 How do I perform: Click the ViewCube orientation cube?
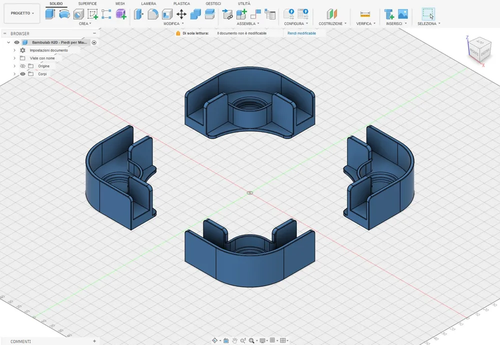480,49
